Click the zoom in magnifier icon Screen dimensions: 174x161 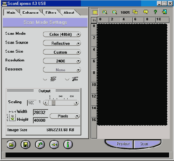click(x=105, y=12)
